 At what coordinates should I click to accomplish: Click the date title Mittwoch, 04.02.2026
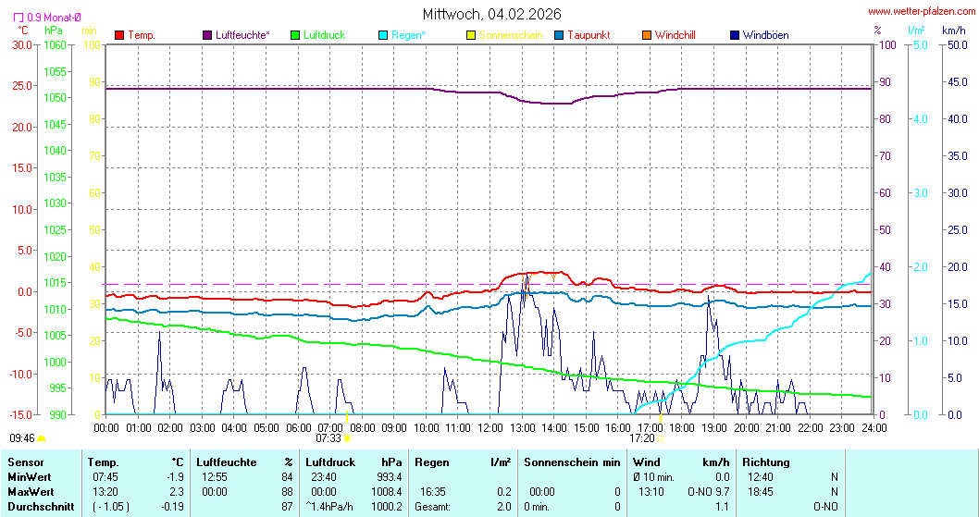[x=491, y=14]
